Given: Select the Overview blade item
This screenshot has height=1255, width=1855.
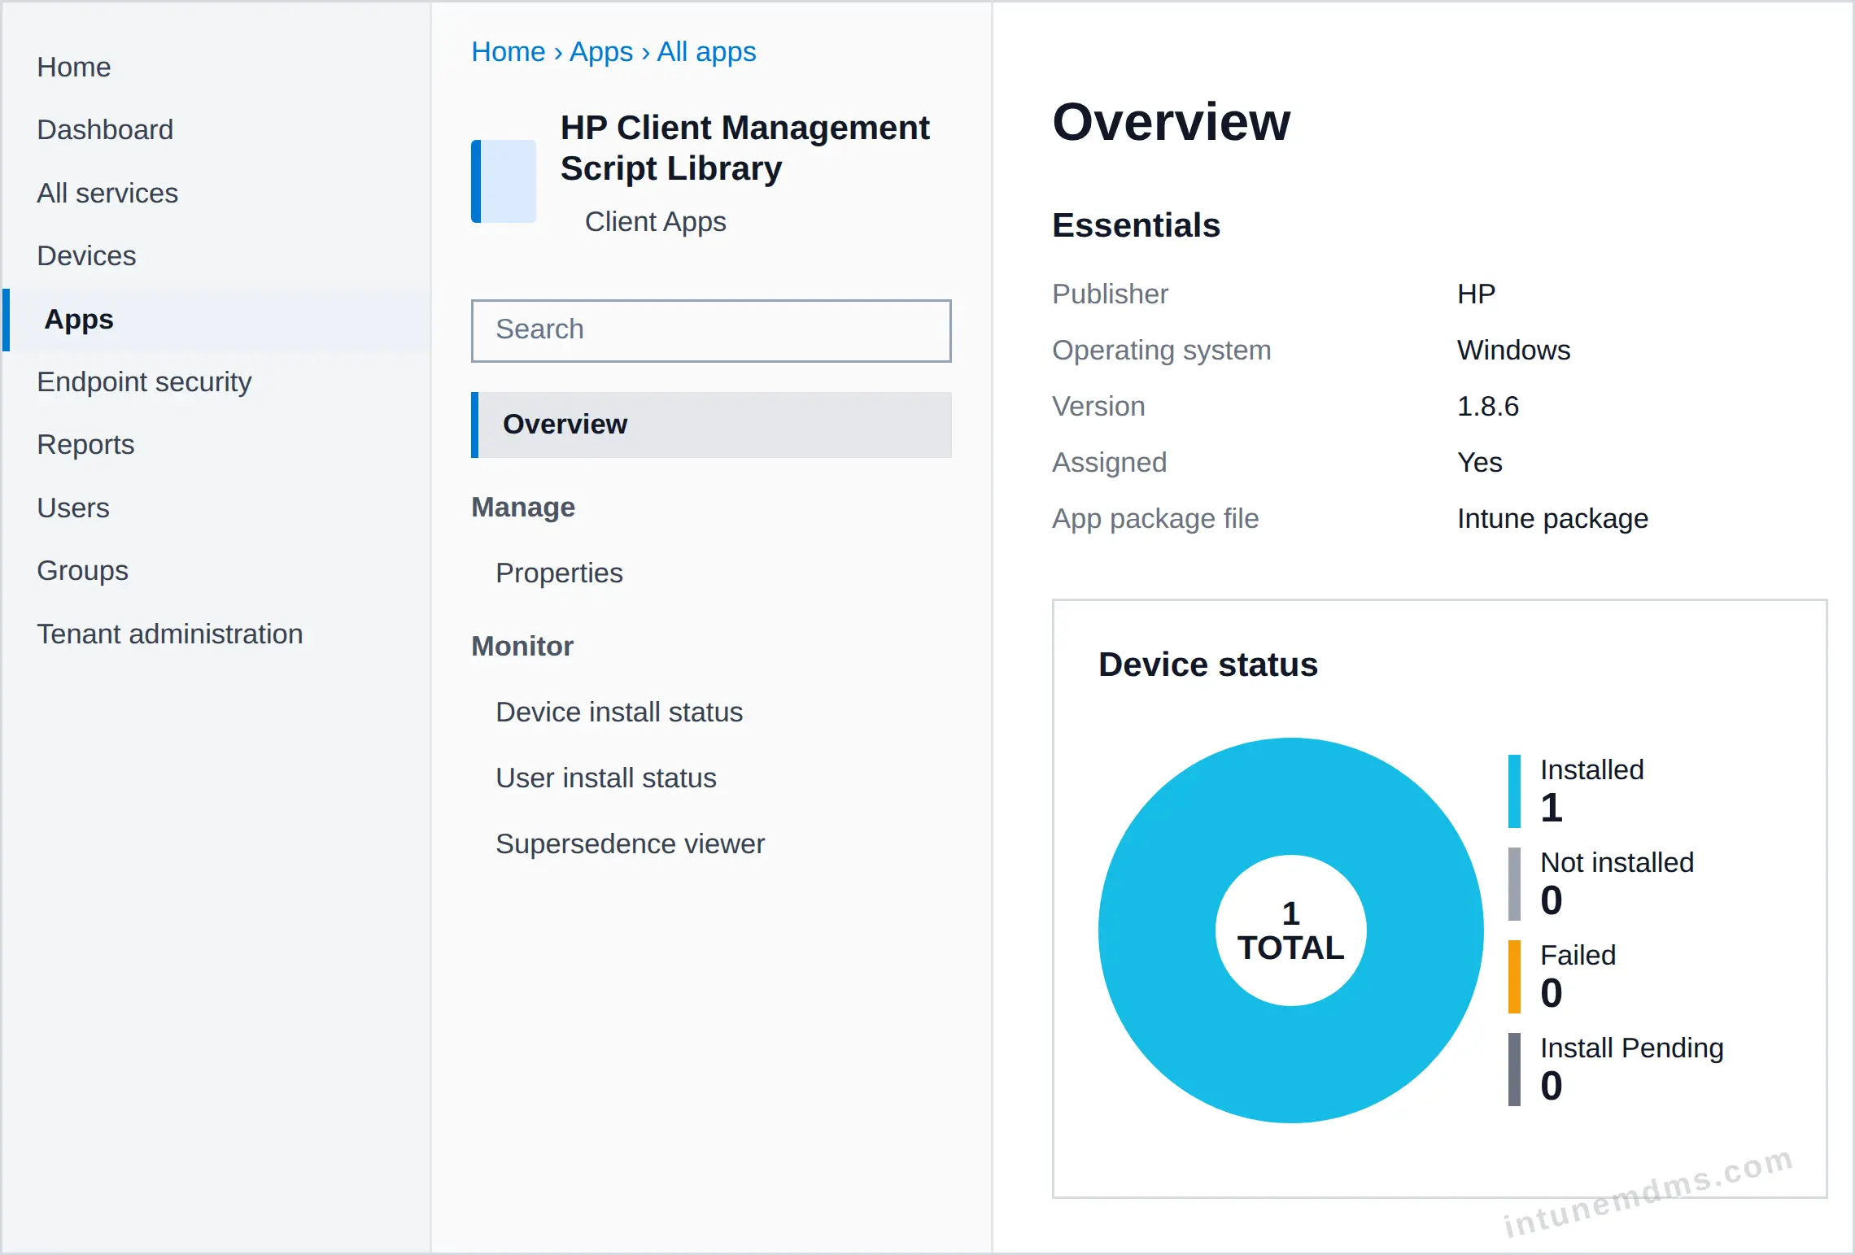Looking at the screenshot, I should pyautogui.click(x=711, y=425).
